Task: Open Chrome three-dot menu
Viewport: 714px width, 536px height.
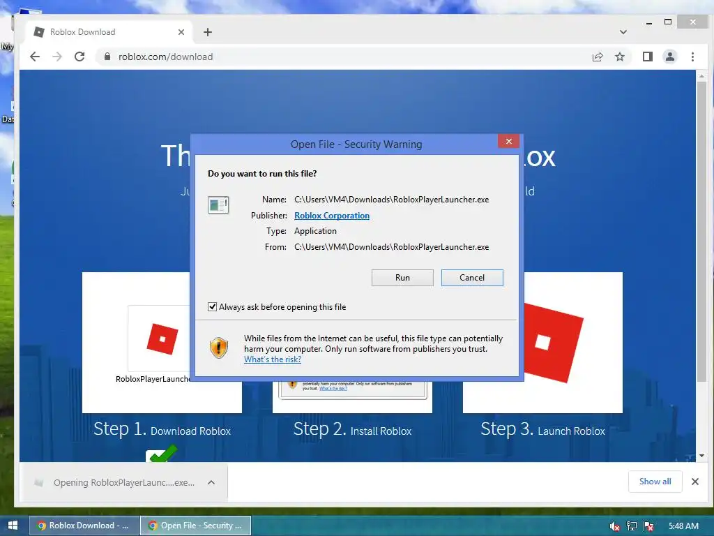Action: point(692,57)
